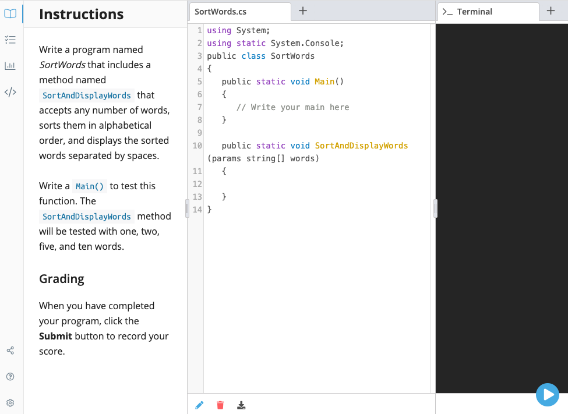Open the bar chart grades panel
This screenshot has width=568, height=414.
point(10,66)
